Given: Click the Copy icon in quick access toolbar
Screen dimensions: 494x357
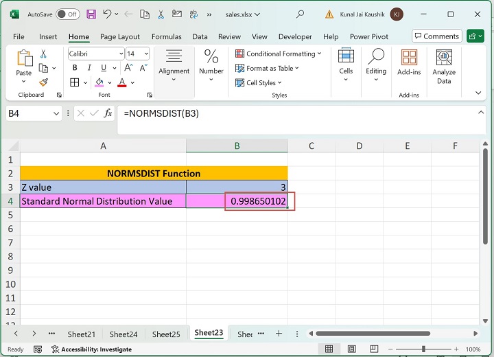Looking at the screenshot, I should [x=145, y=14].
